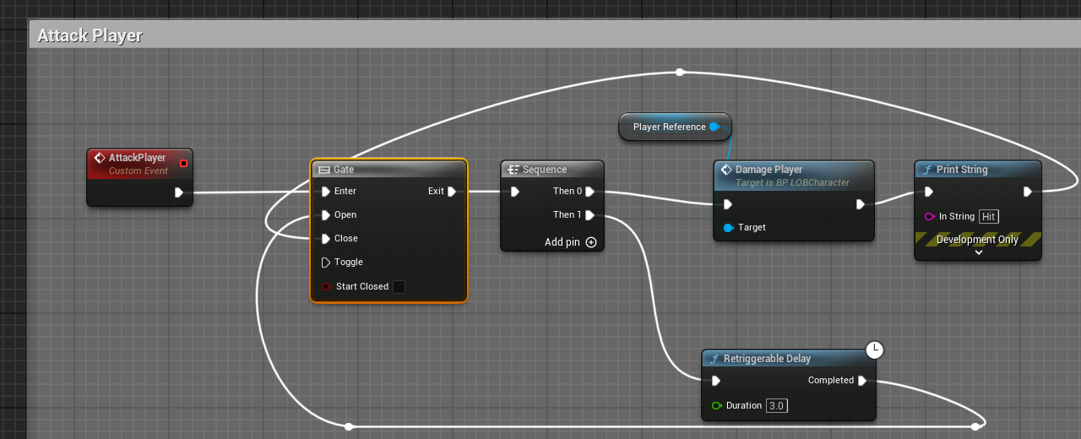Select the Player Reference variable node

[675, 127]
